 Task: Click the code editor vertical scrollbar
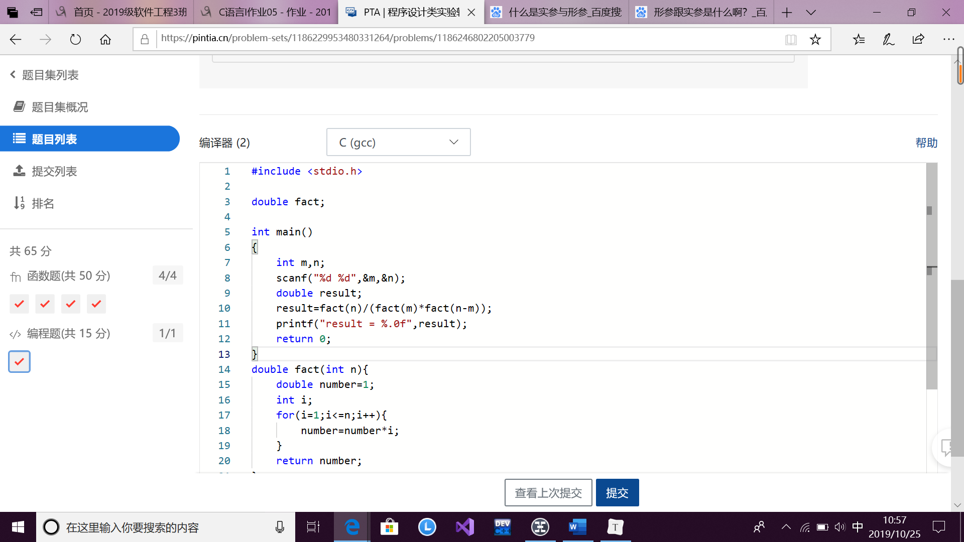click(x=931, y=301)
